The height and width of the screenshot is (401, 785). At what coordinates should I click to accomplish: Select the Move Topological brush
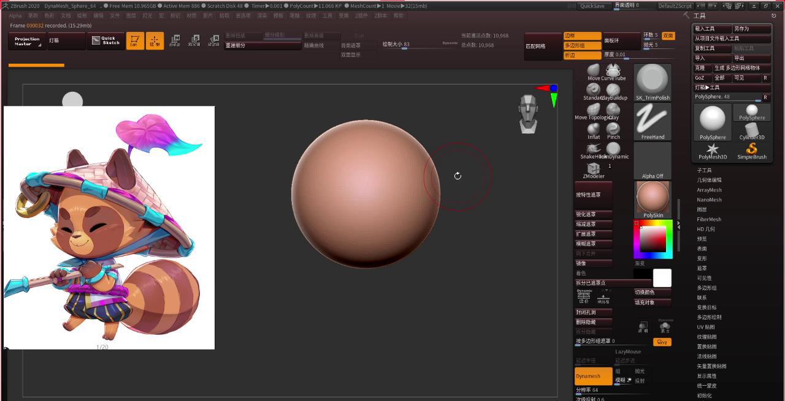(x=594, y=111)
